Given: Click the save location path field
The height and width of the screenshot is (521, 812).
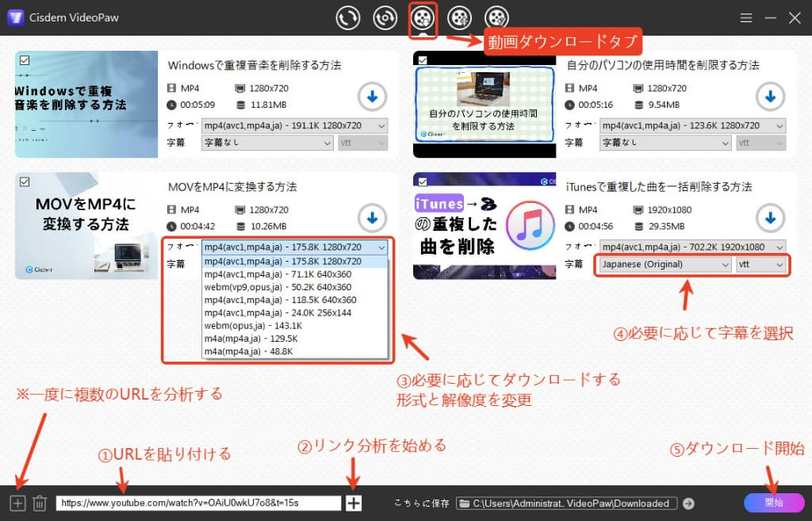Looking at the screenshot, I should (x=574, y=503).
